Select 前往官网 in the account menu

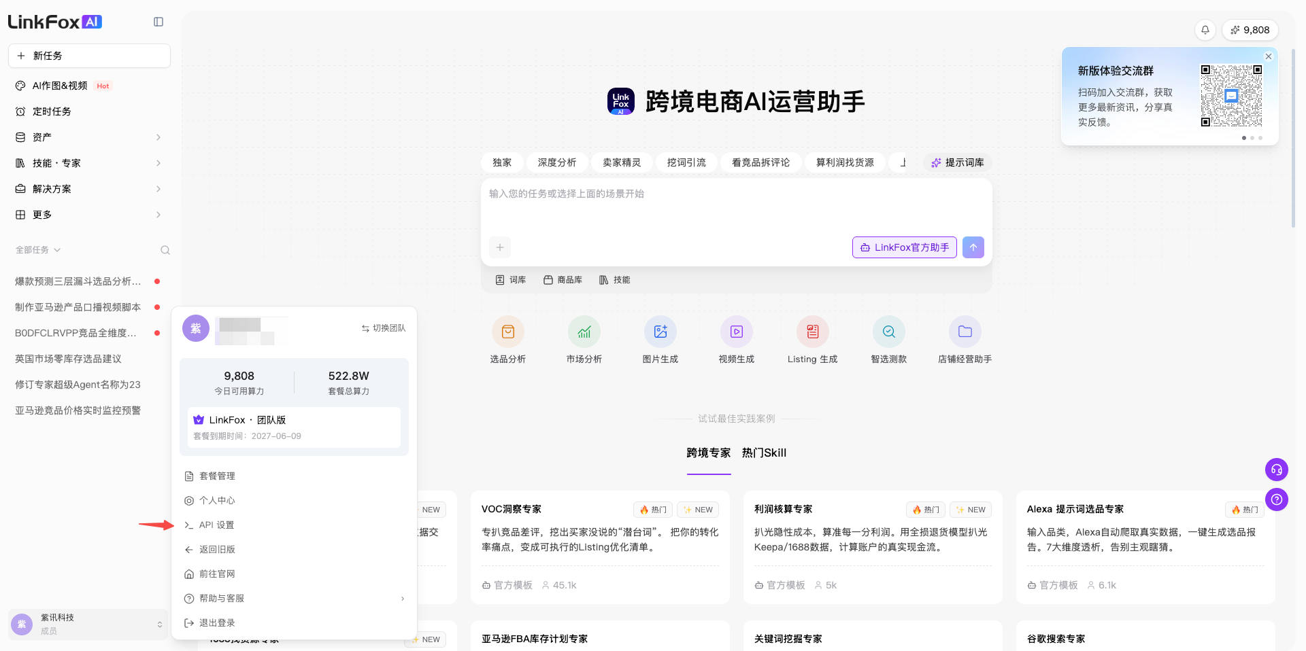[x=294, y=574]
